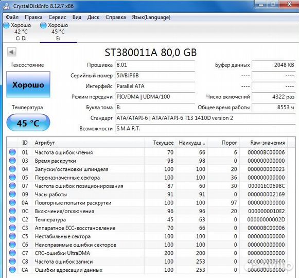Click the Буква тома field E:

pos(155,108)
